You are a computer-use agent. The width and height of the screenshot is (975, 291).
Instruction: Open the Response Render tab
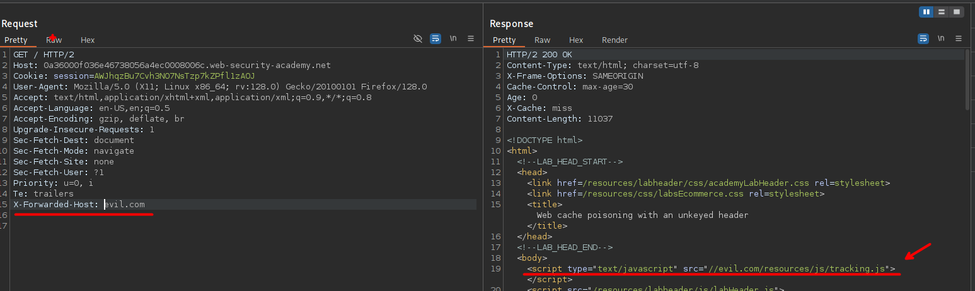615,40
